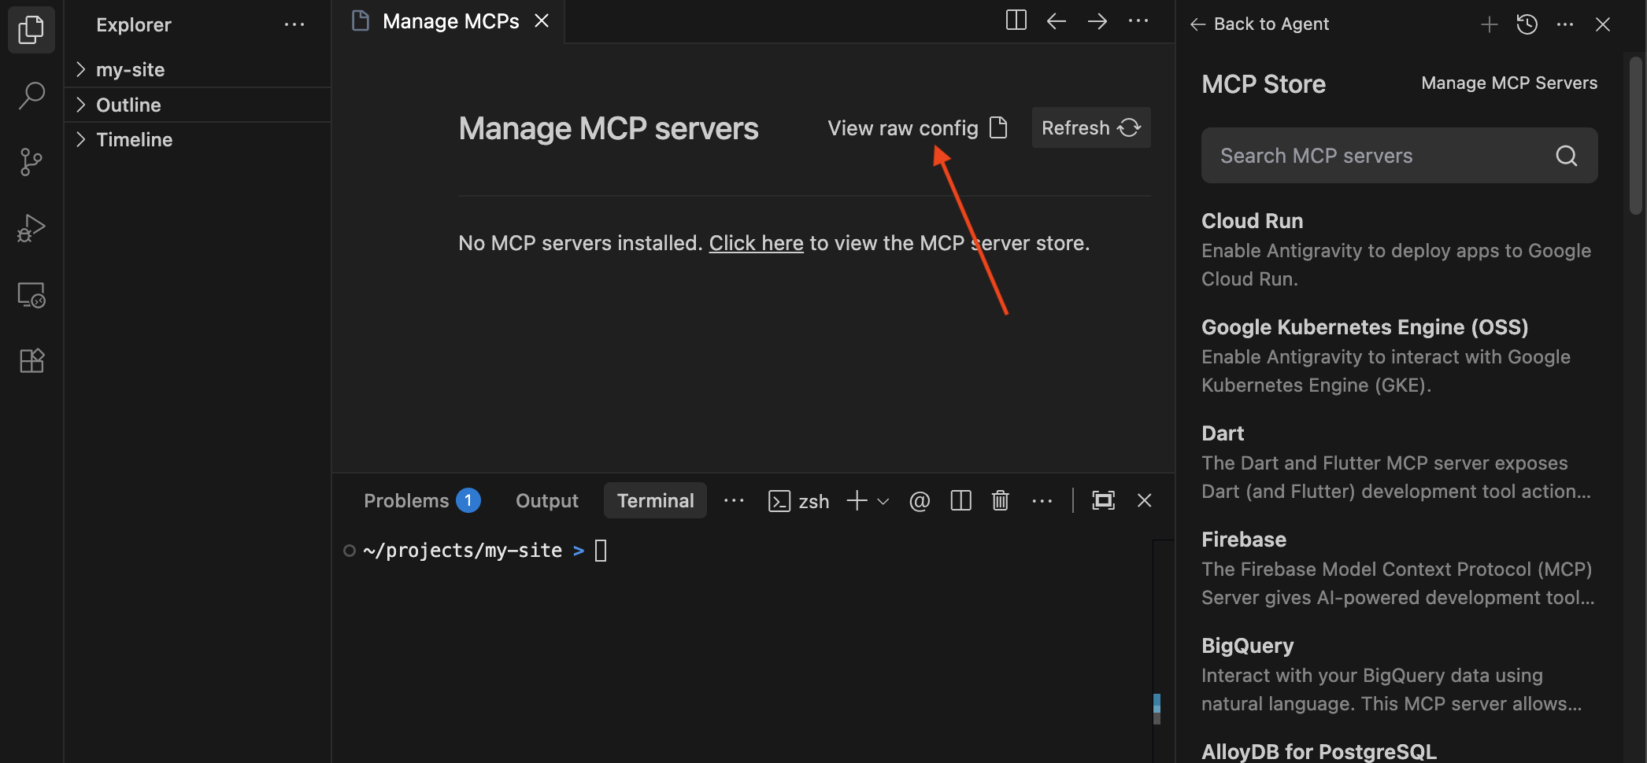Open conversation history in the Agent panel
Viewport: 1647px width, 763px height.
[x=1527, y=24]
